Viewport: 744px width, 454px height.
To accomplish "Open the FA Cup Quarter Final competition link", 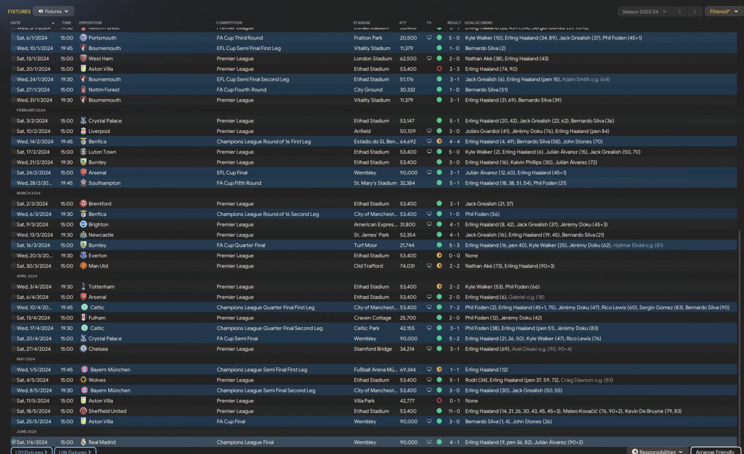I will 241,246.
